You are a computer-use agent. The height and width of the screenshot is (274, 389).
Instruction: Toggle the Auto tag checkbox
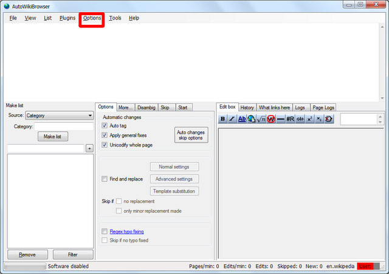coord(105,126)
